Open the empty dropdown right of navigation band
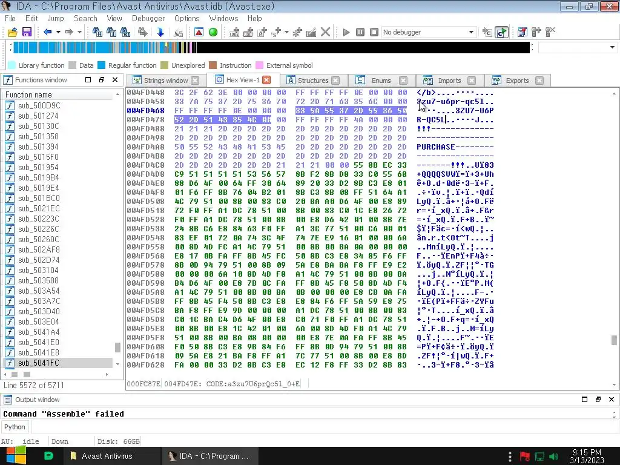The image size is (620, 465). coord(578,47)
